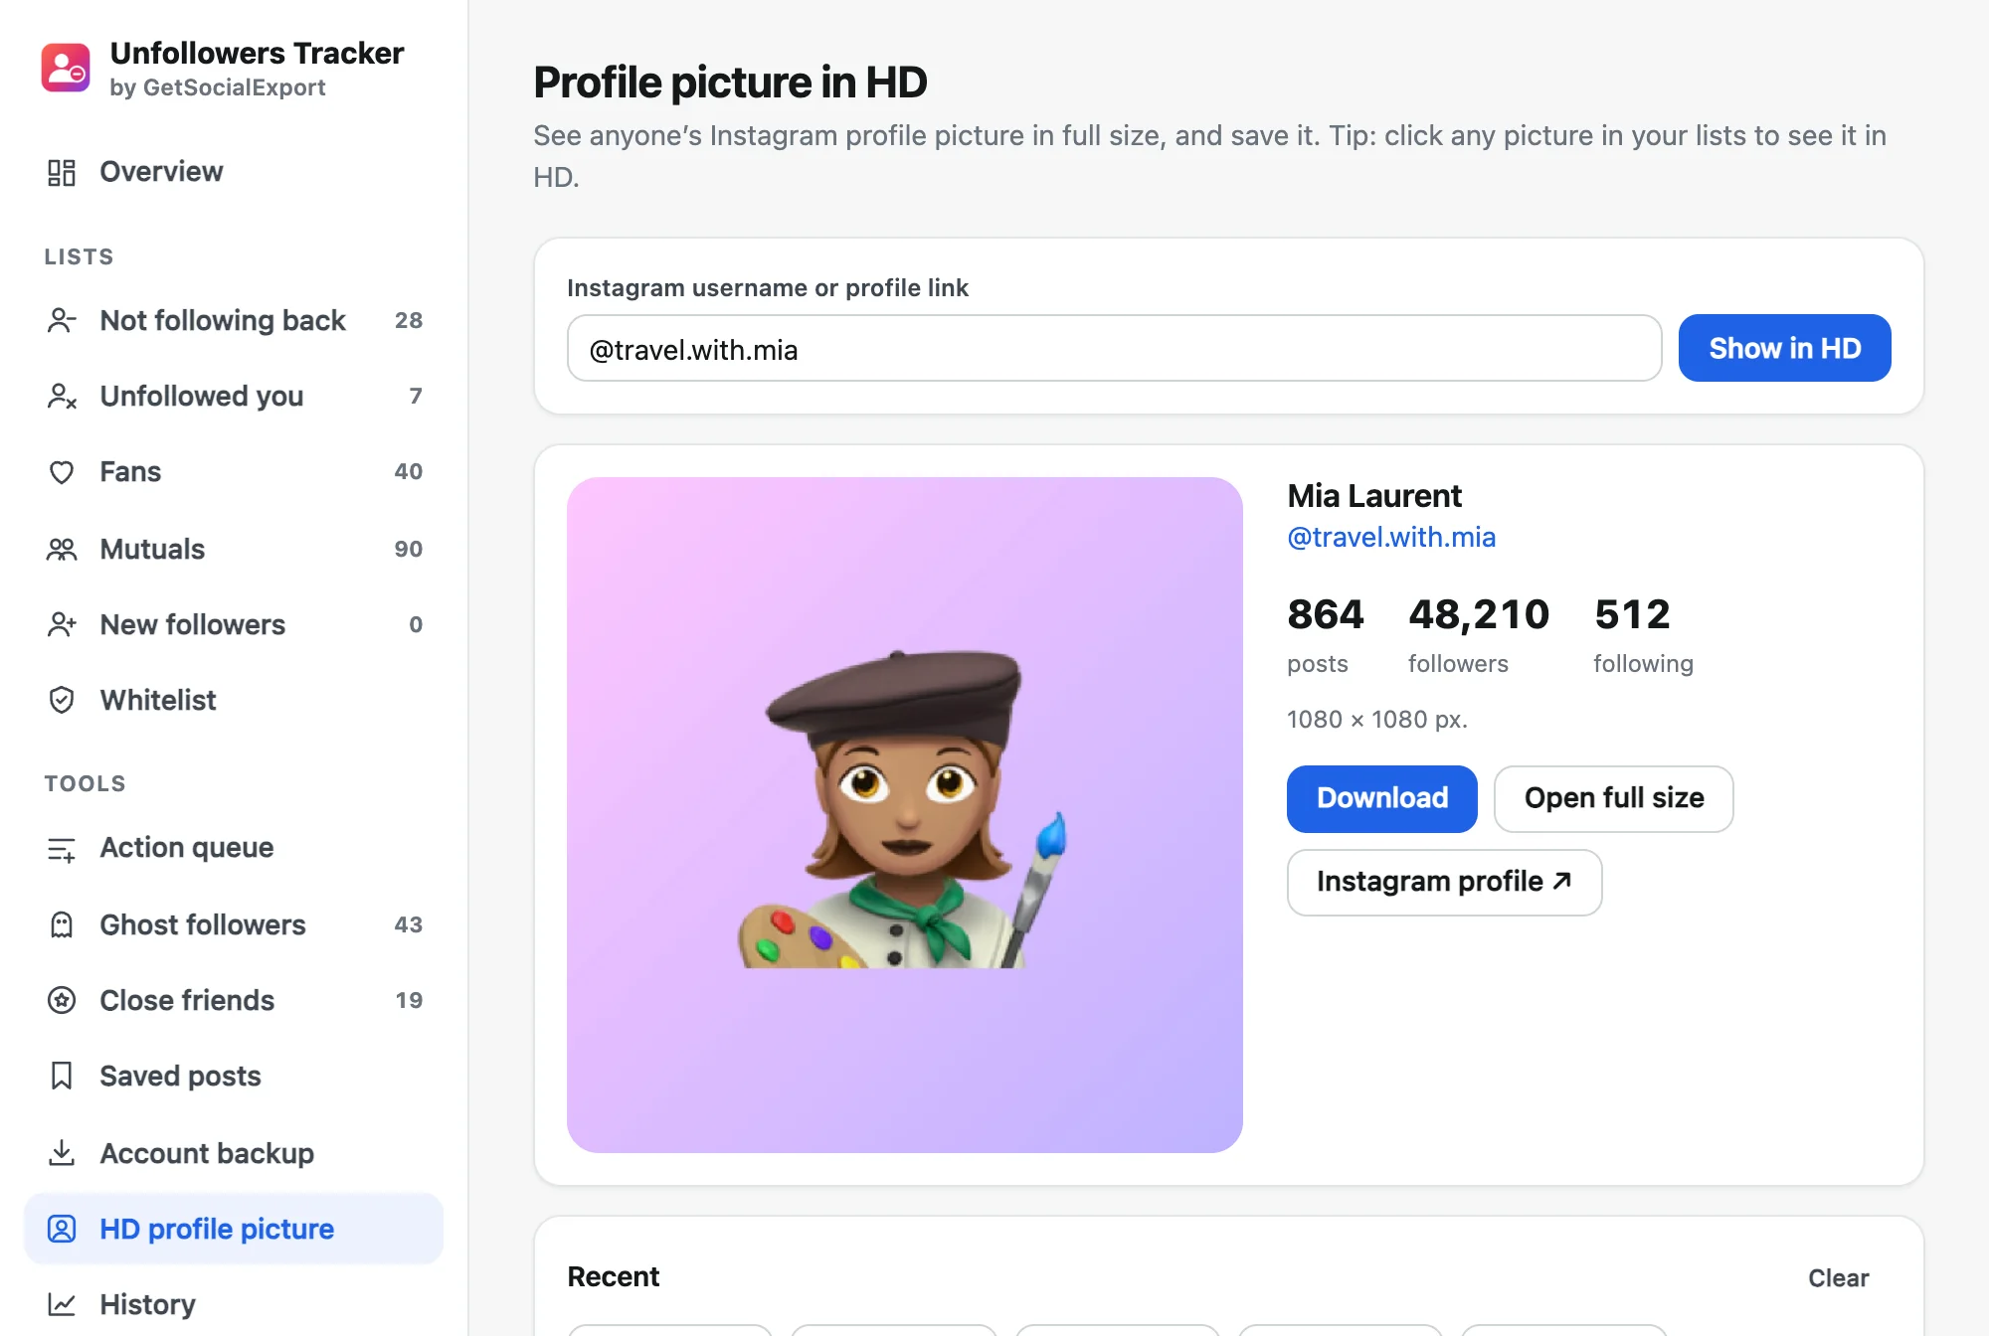Viewport: 1989px width, 1336px height.
Task: Clear the Recent searches list
Action: click(1838, 1277)
